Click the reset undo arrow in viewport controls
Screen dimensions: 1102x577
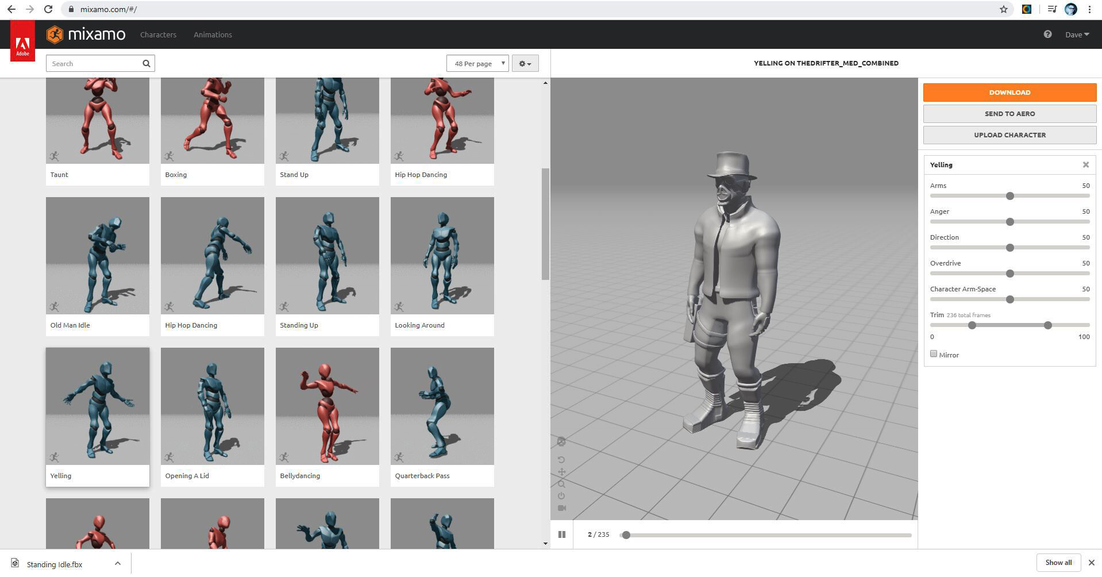pyautogui.click(x=561, y=459)
